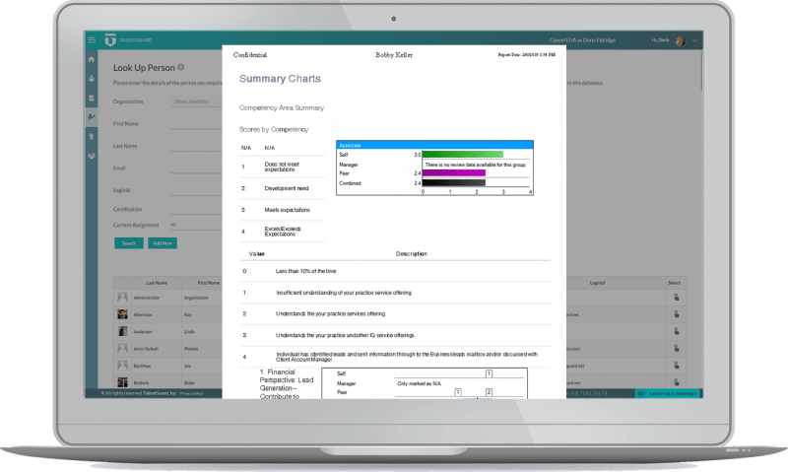Click the select icon for Albertson row
Viewport: 788px width, 472px height.
tap(676, 314)
